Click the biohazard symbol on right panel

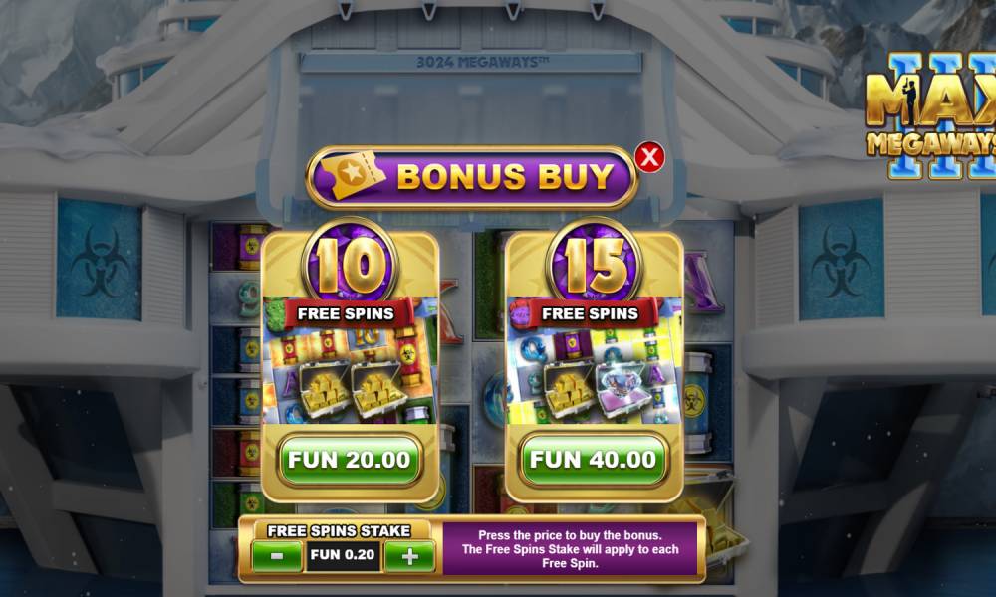click(x=841, y=261)
